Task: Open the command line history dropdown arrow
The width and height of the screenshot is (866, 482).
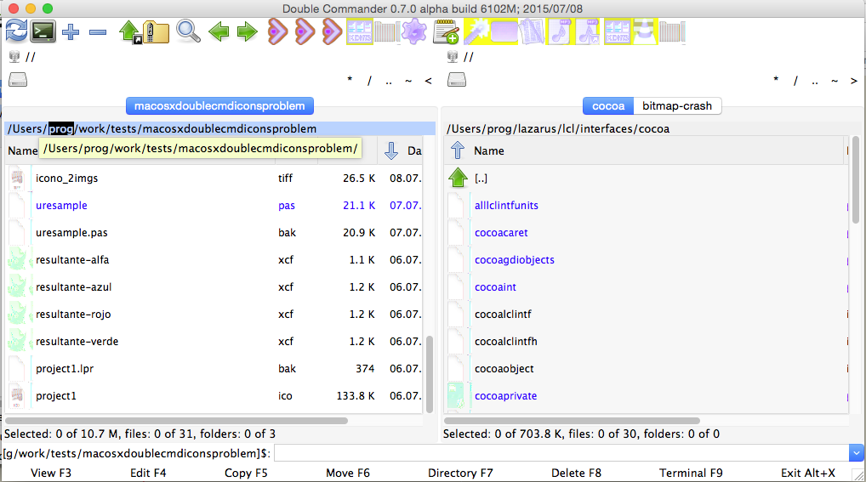Action: click(x=856, y=453)
